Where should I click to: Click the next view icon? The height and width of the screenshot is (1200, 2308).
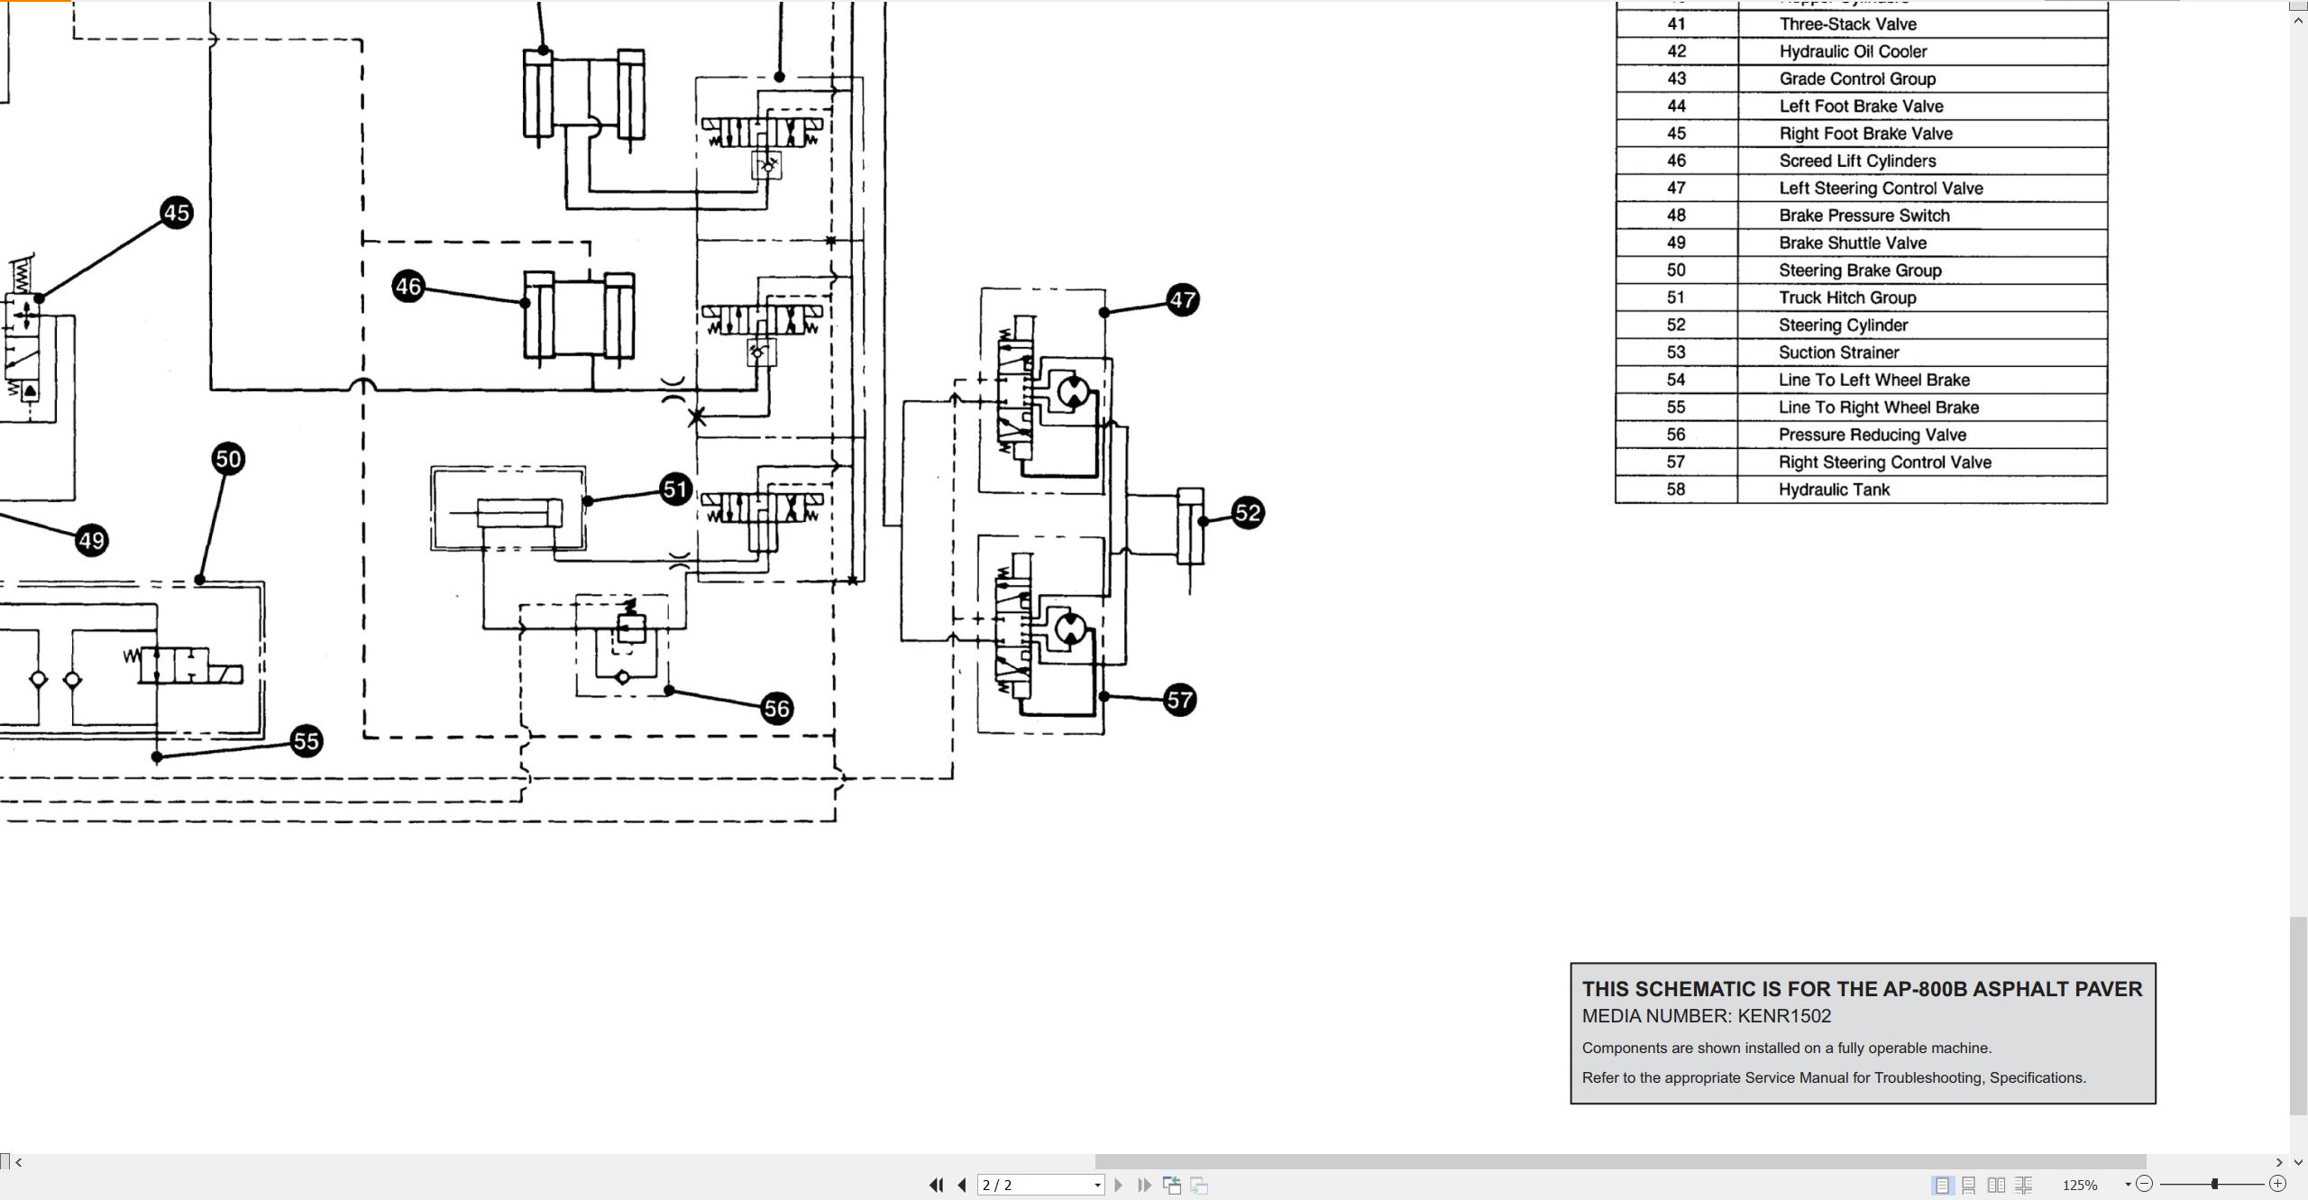(x=1199, y=1185)
